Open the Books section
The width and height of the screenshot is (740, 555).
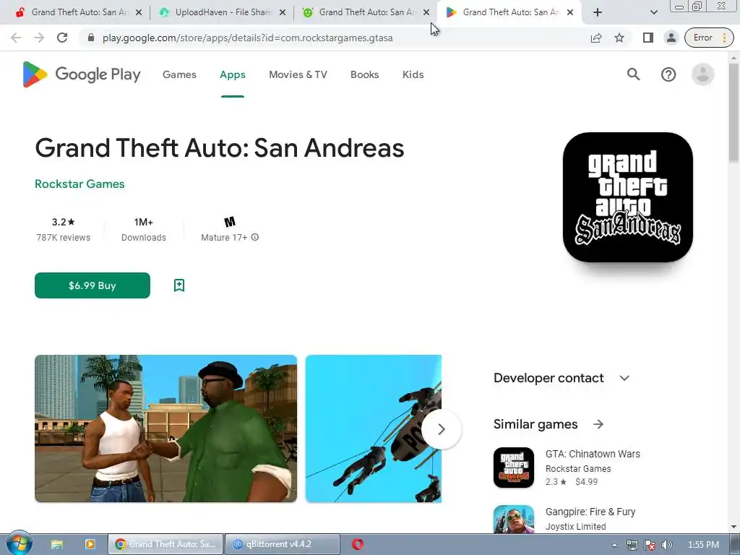[364, 74]
